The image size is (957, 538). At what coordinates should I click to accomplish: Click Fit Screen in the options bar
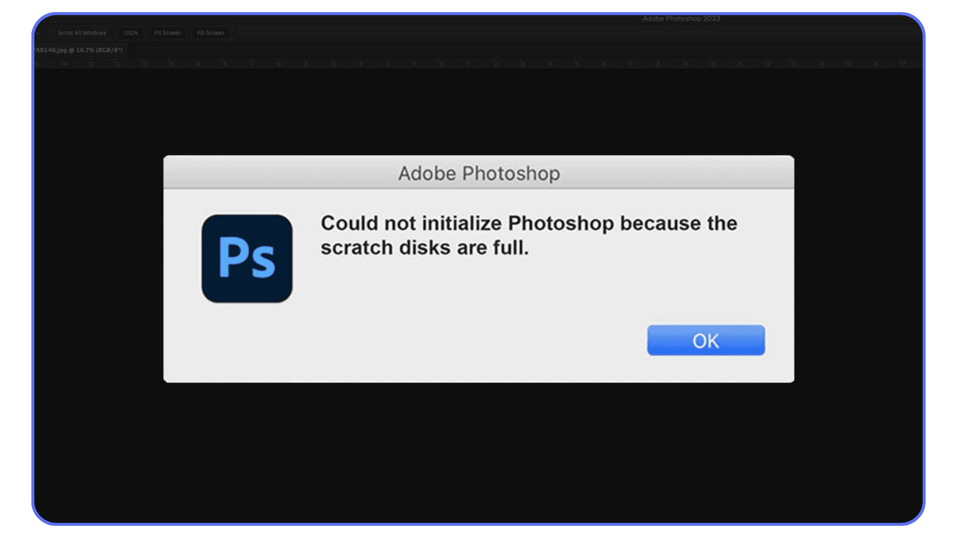(167, 33)
